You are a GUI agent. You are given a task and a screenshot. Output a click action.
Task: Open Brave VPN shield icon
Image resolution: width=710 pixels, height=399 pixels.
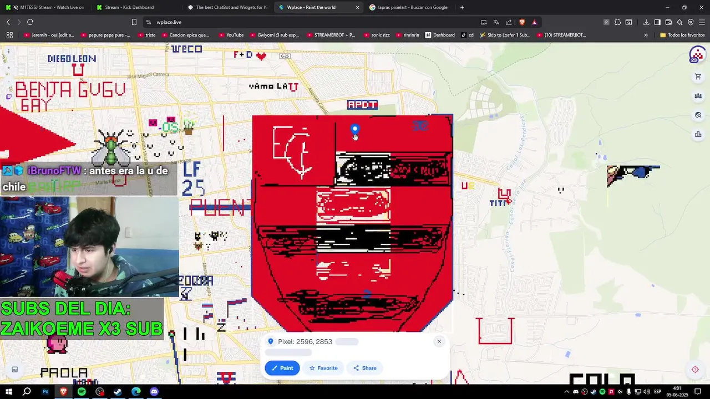[x=691, y=22]
